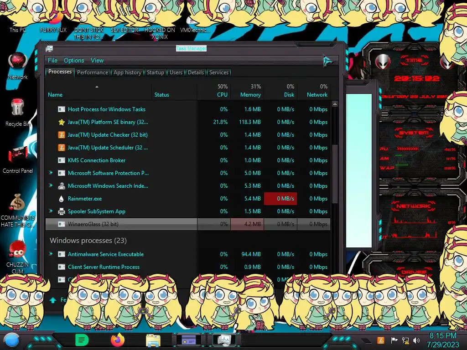This screenshot has width=467, height=350.
Task: Launch Firefox from the taskbar
Action: (118, 340)
